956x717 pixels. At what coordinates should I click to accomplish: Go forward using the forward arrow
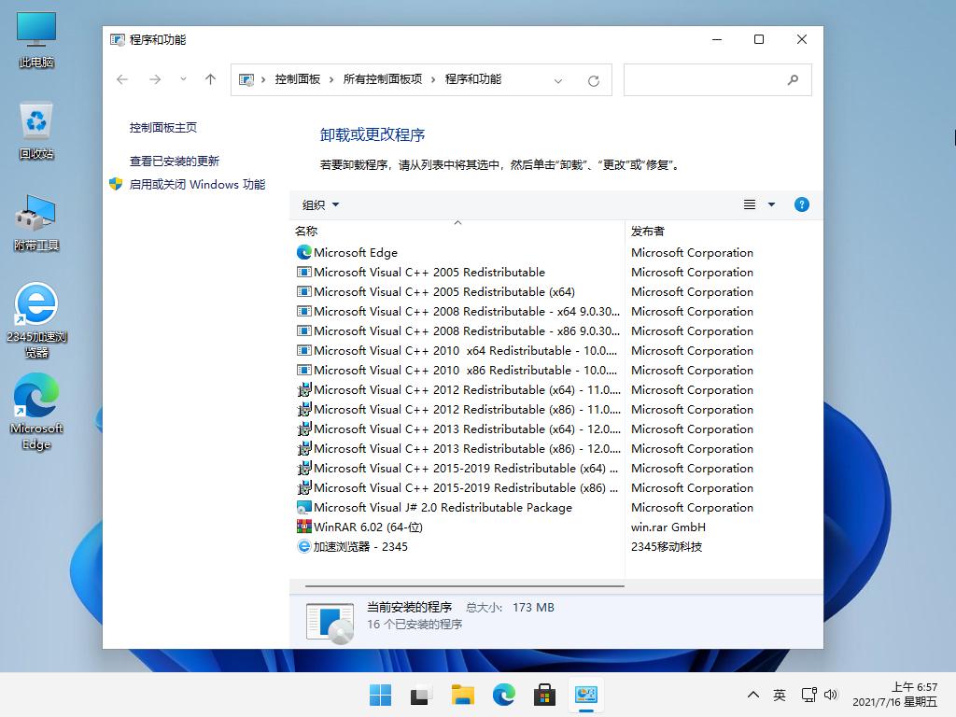point(155,79)
